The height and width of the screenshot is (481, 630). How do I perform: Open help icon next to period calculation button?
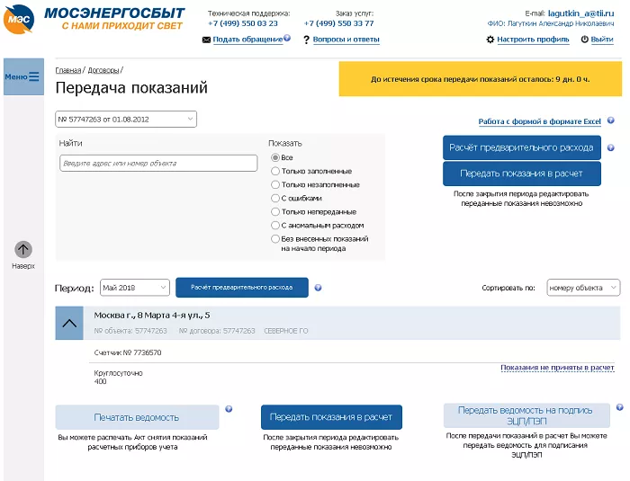(318, 288)
